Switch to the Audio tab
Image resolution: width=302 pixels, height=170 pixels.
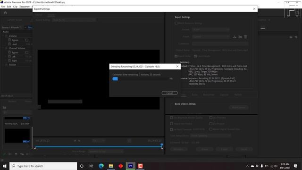(194, 95)
